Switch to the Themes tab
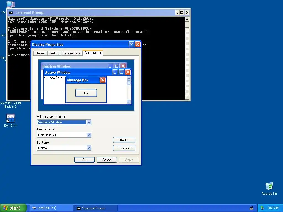Viewport: 283px width, 212px height. click(40, 53)
